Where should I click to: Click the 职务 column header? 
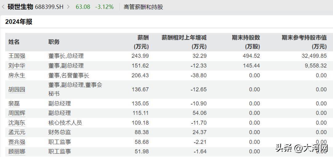coord(54,42)
